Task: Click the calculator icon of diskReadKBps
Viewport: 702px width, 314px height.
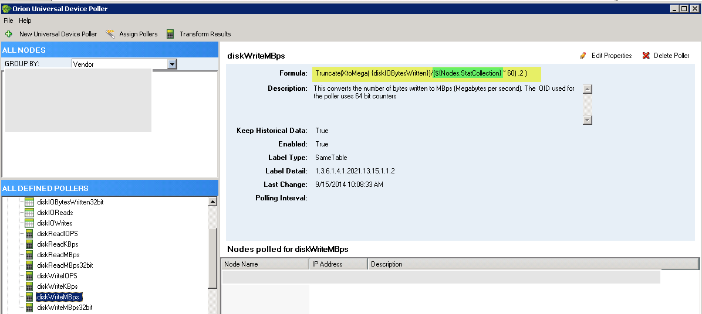Action: (x=29, y=244)
